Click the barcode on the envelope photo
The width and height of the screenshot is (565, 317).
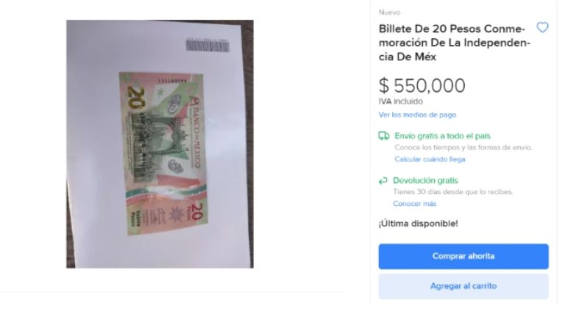click(x=207, y=46)
